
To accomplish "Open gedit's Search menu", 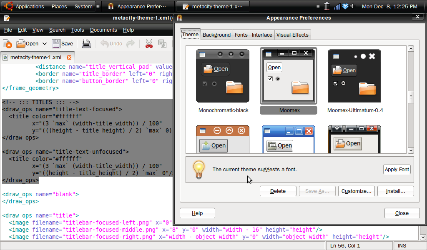I will coord(57,30).
